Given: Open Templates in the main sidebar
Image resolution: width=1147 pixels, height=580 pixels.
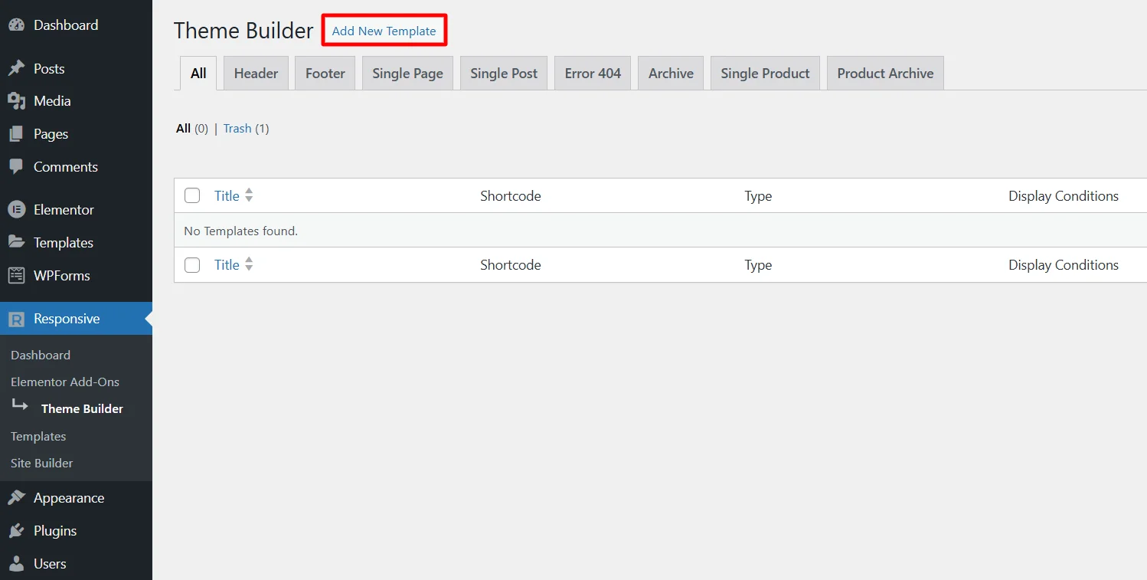Looking at the screenshot, I should click(64, 243).
